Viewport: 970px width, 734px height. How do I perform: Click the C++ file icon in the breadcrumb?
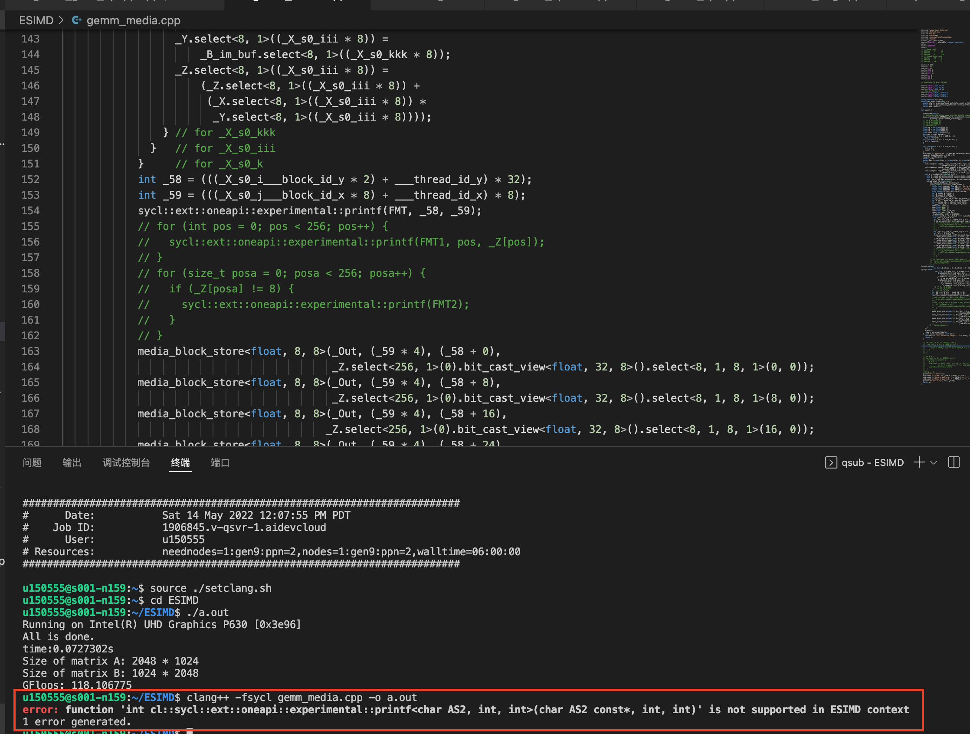pos(77,20)
